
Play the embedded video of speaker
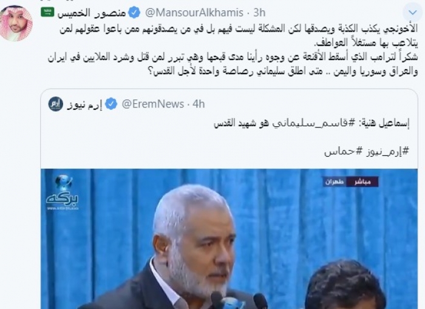click(x=229, y=239)
